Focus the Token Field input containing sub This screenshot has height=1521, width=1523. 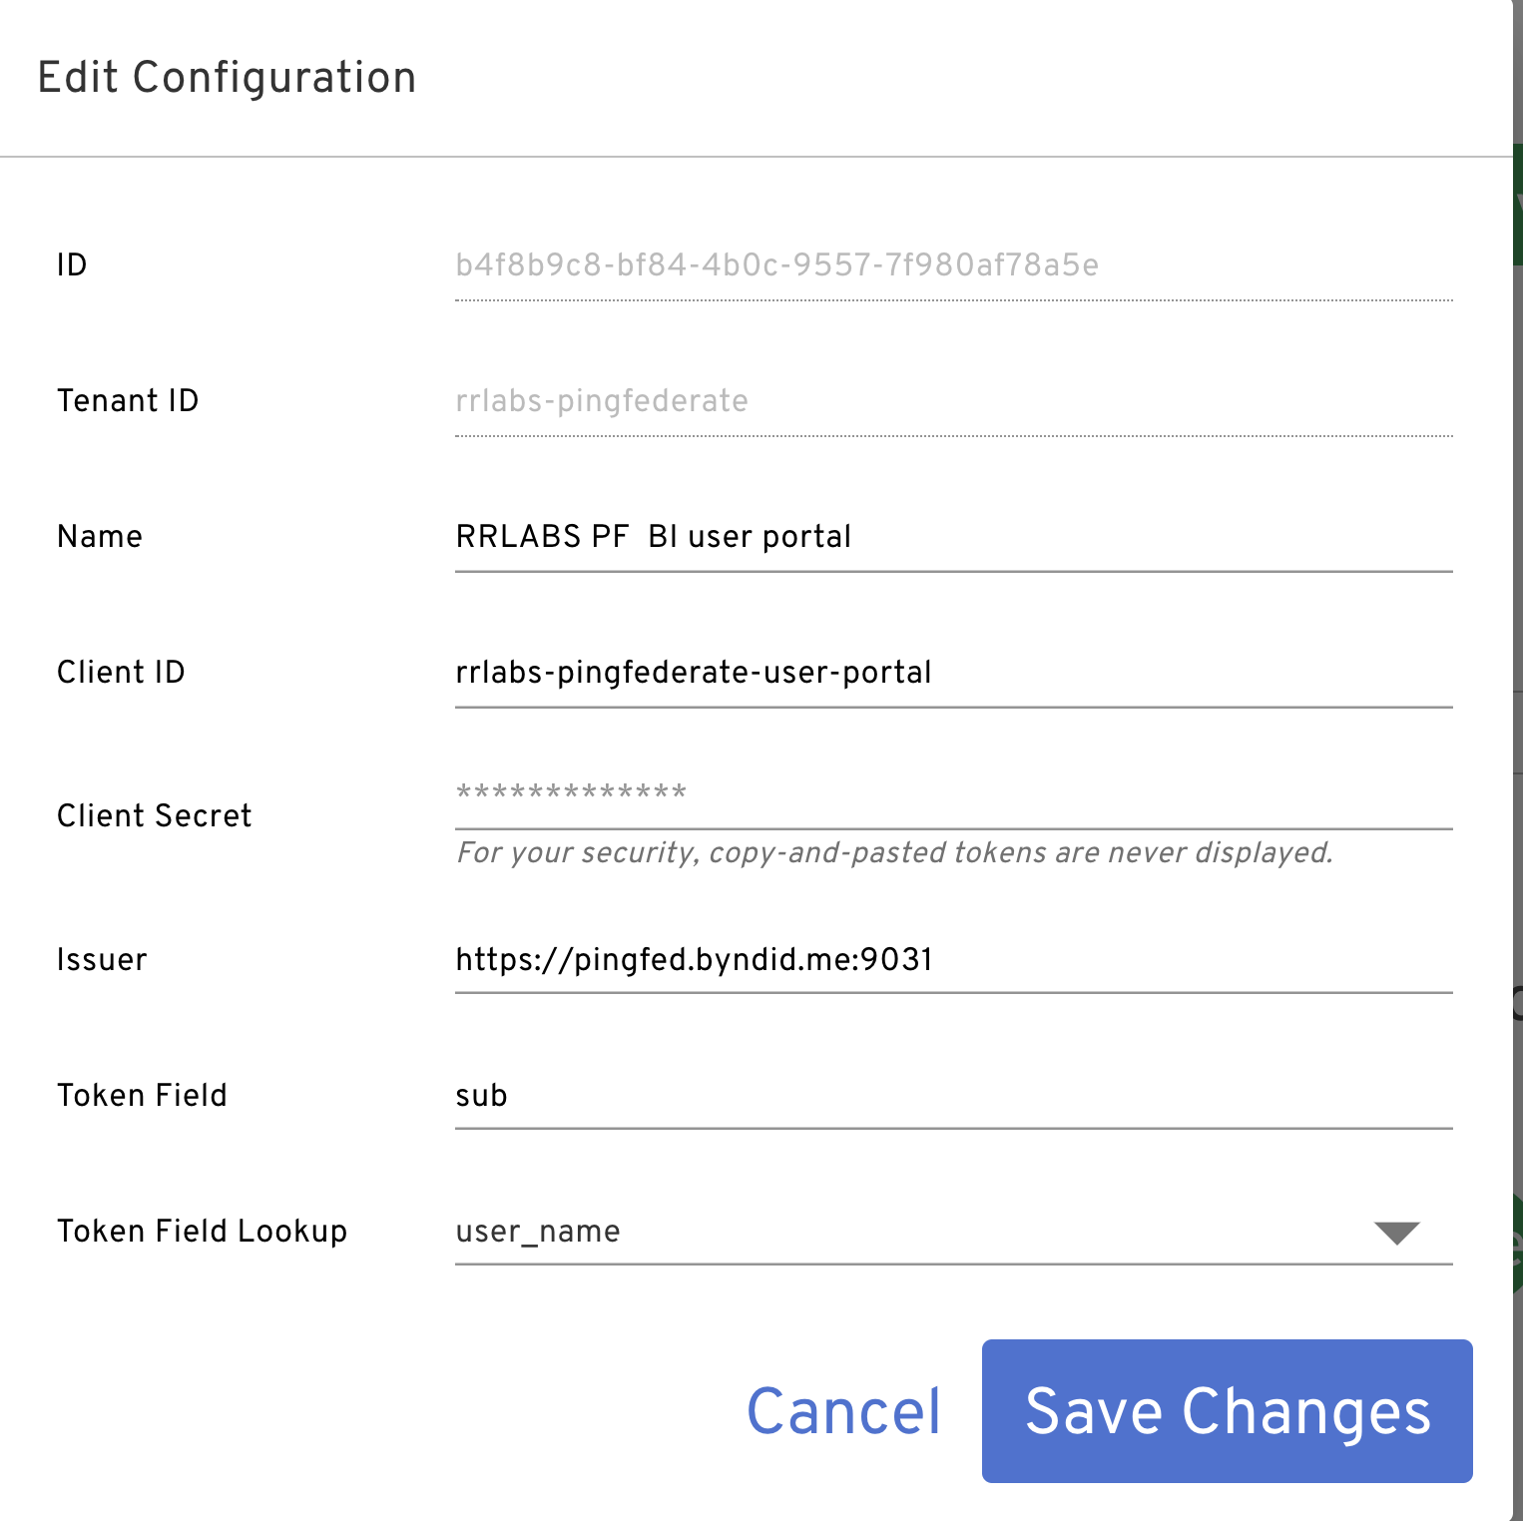pos(952,1096)
